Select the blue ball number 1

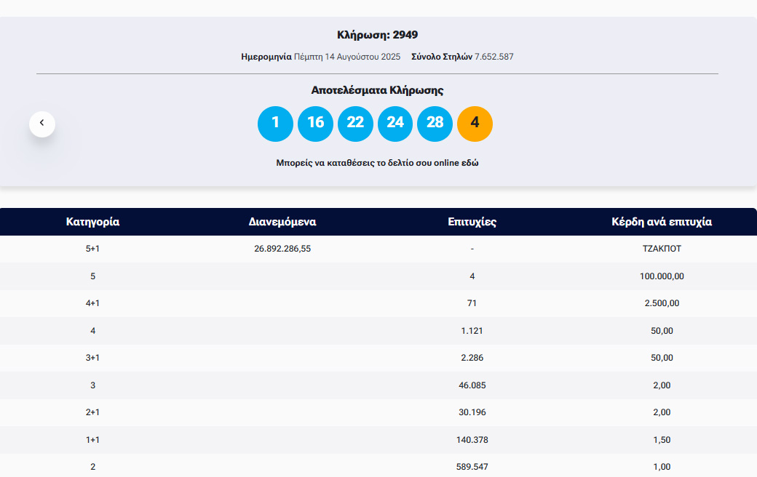275,124
